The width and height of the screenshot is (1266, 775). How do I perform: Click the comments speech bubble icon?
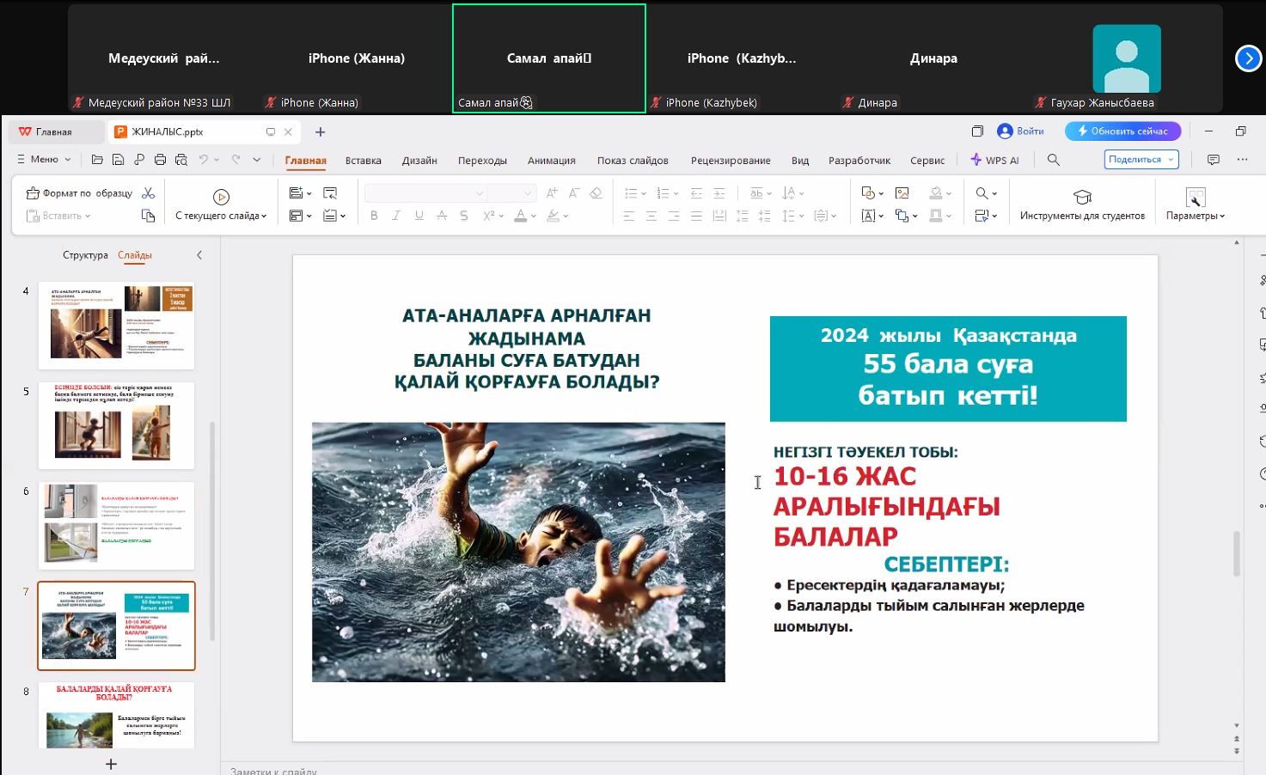coord(1213,160)
